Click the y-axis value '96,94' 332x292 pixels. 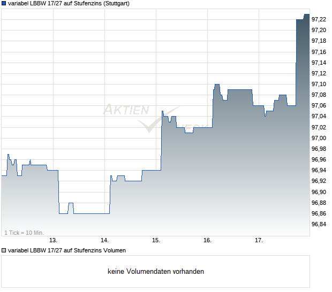319,171
